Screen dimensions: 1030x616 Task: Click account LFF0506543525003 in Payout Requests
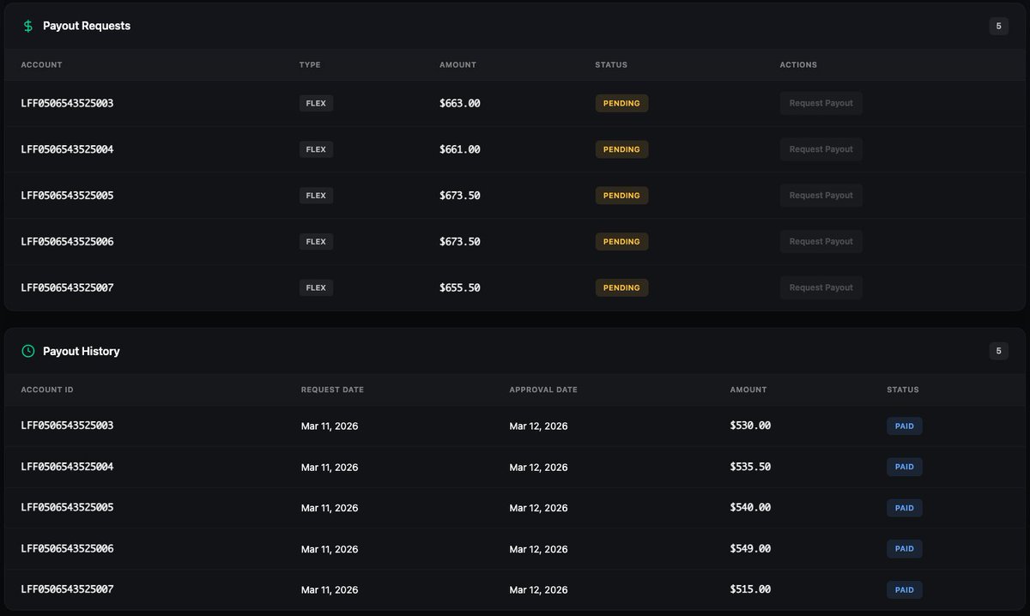coord(67,103)
